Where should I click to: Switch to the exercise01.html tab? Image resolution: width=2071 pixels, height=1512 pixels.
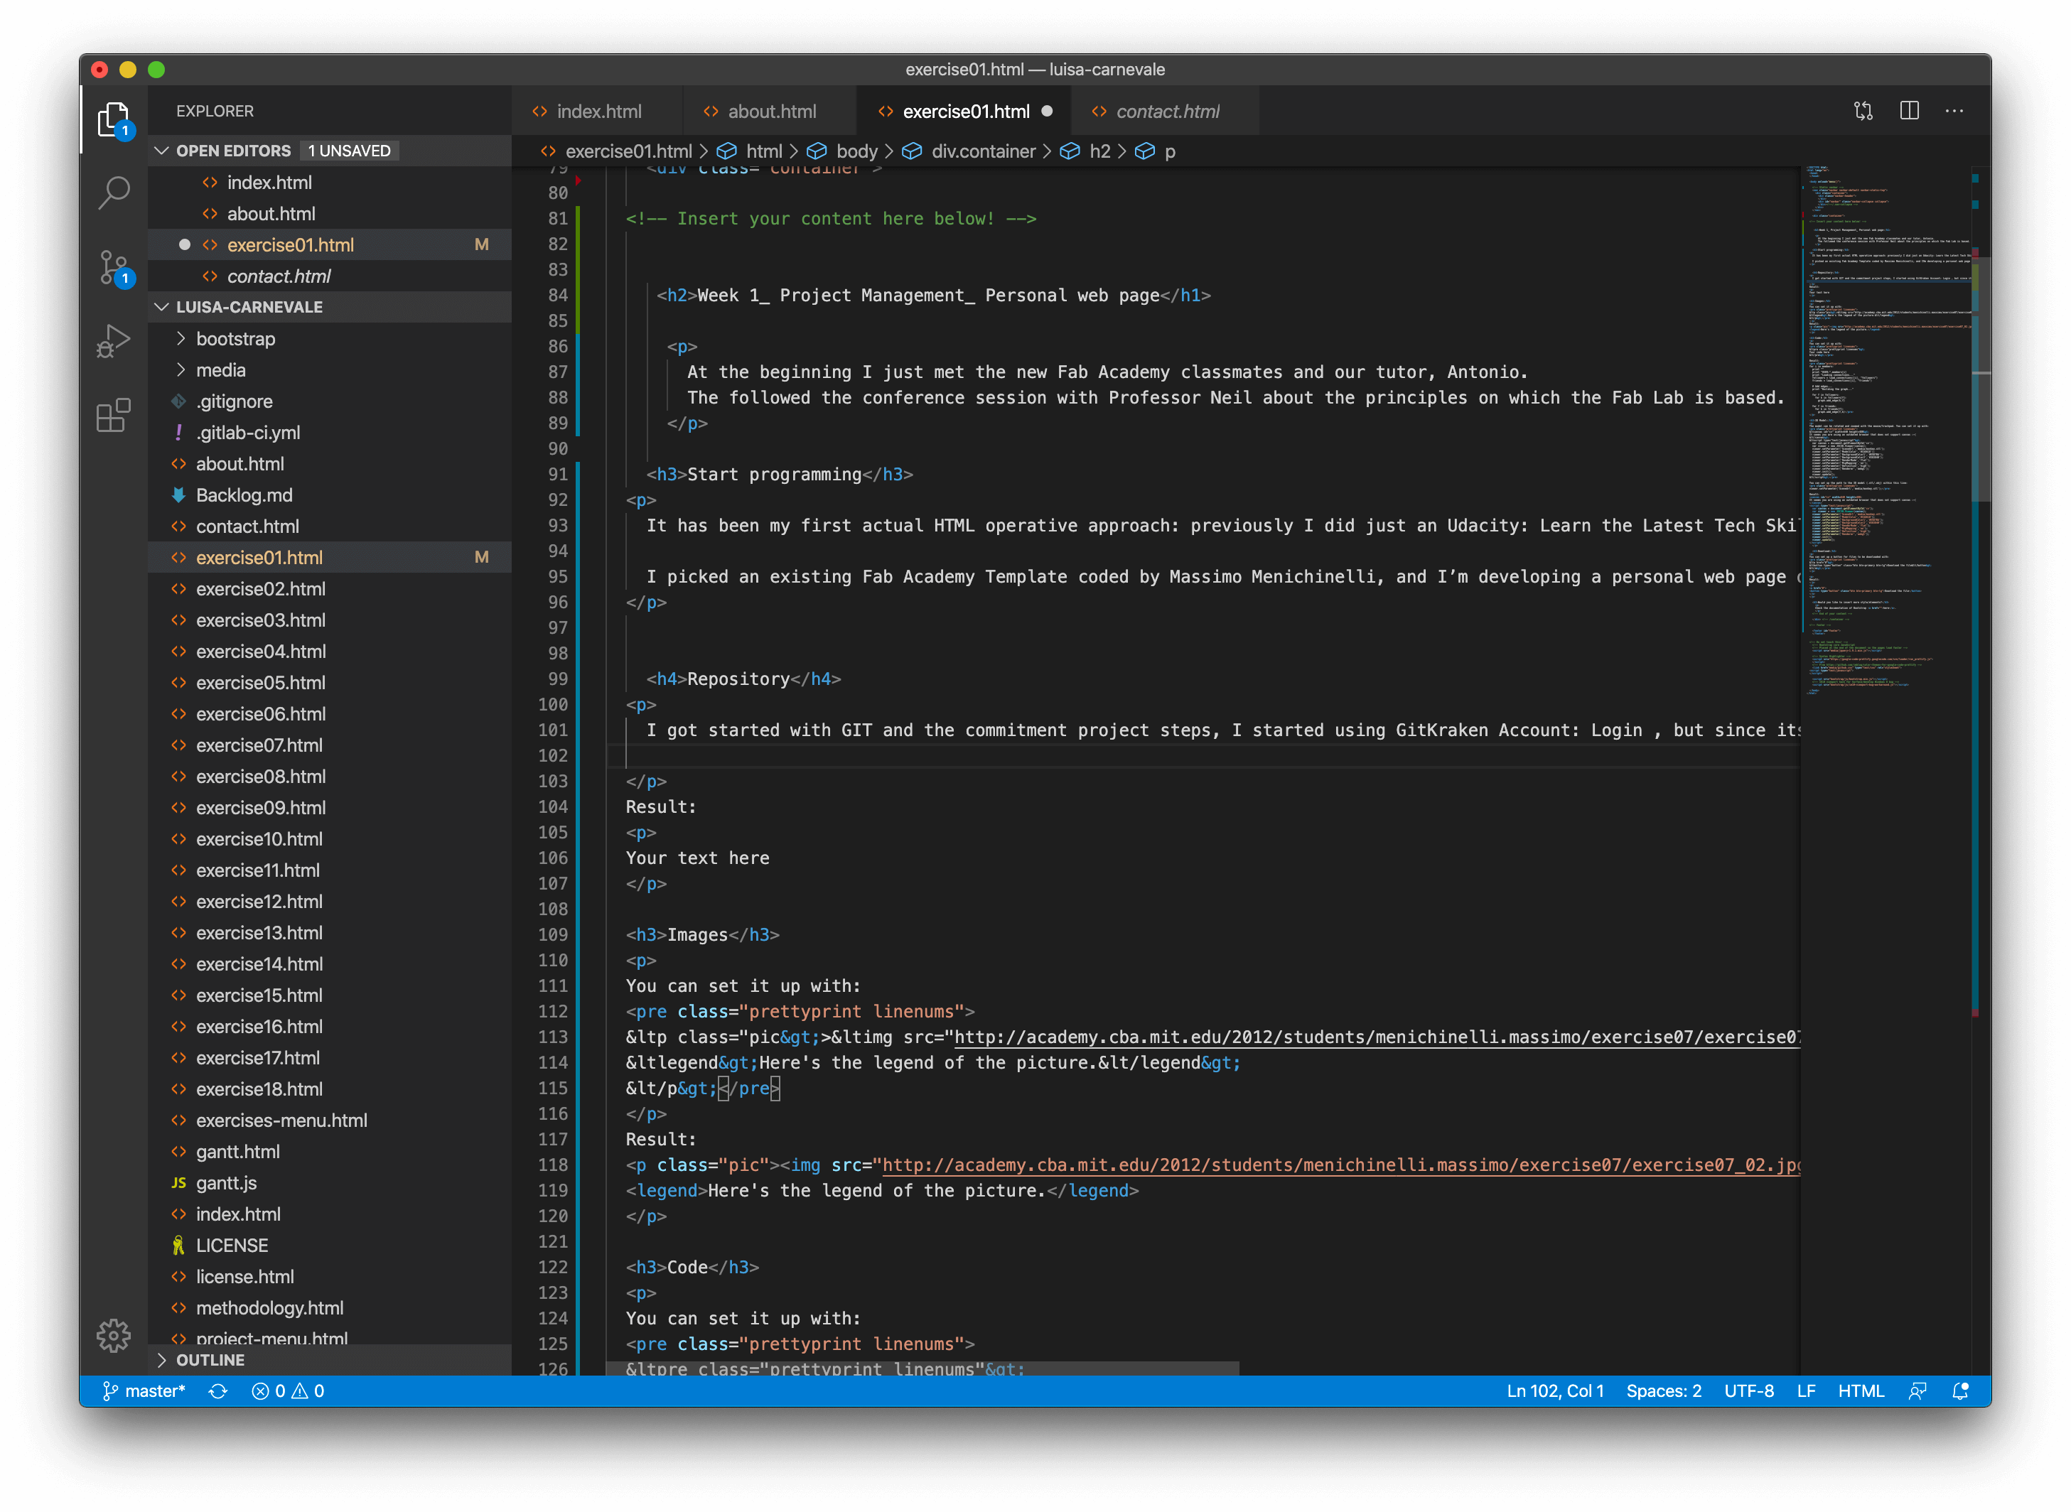pos(966,111)
